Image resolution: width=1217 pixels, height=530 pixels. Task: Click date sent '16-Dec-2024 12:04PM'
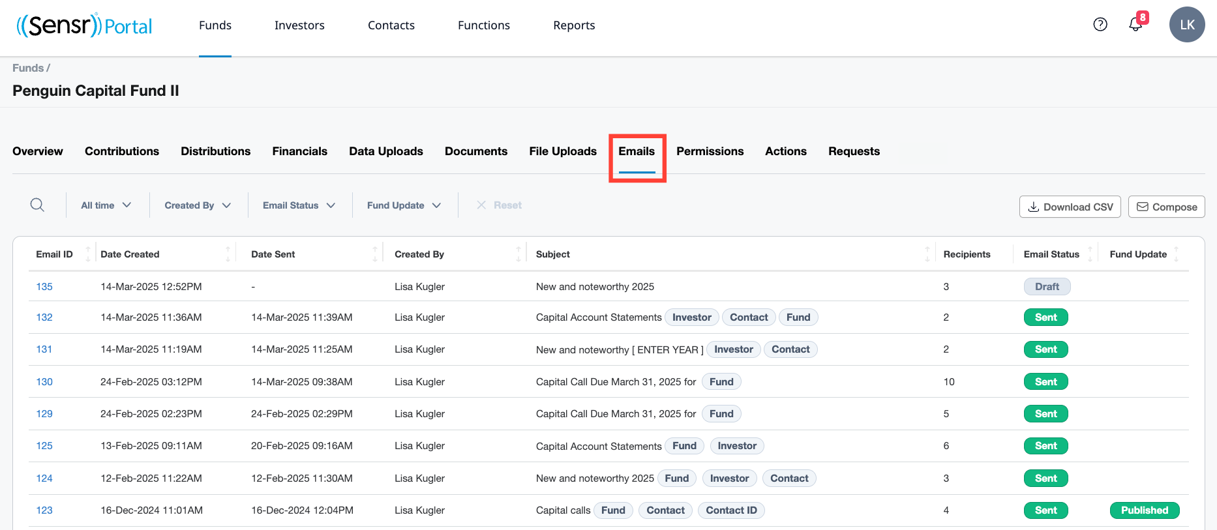click(x=303, y=510)
